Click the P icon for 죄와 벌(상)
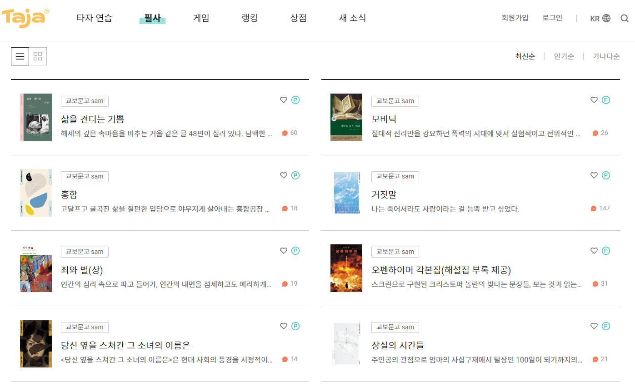 click(x=295, y=251)
